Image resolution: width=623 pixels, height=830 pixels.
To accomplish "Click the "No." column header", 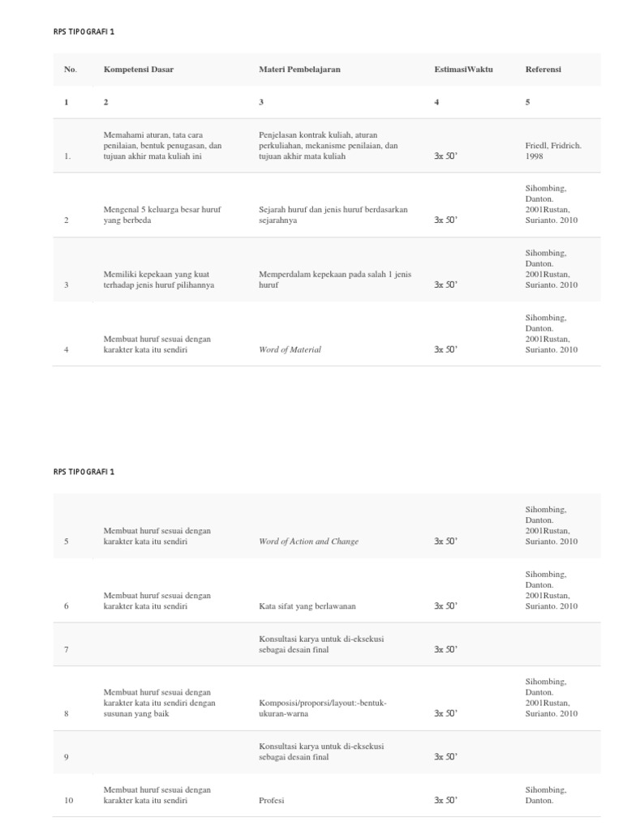I will [70, 70].
